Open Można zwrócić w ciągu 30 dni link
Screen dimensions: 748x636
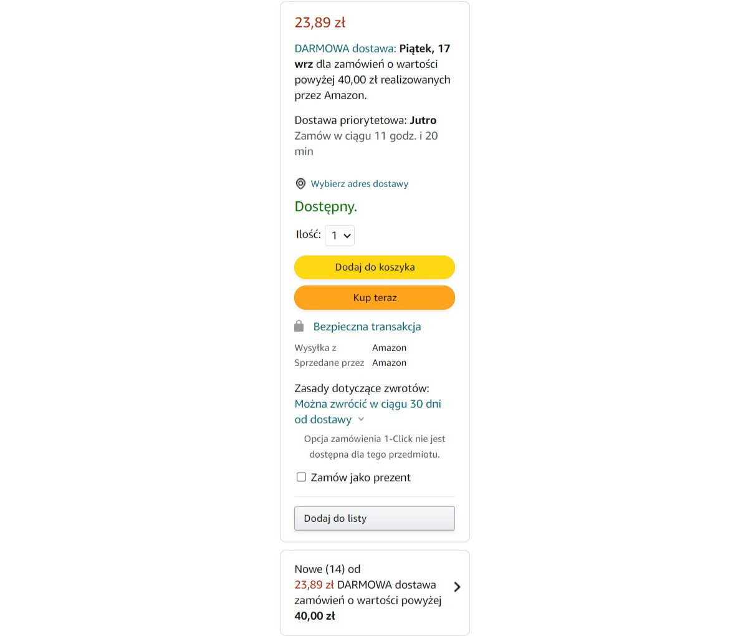368,412
